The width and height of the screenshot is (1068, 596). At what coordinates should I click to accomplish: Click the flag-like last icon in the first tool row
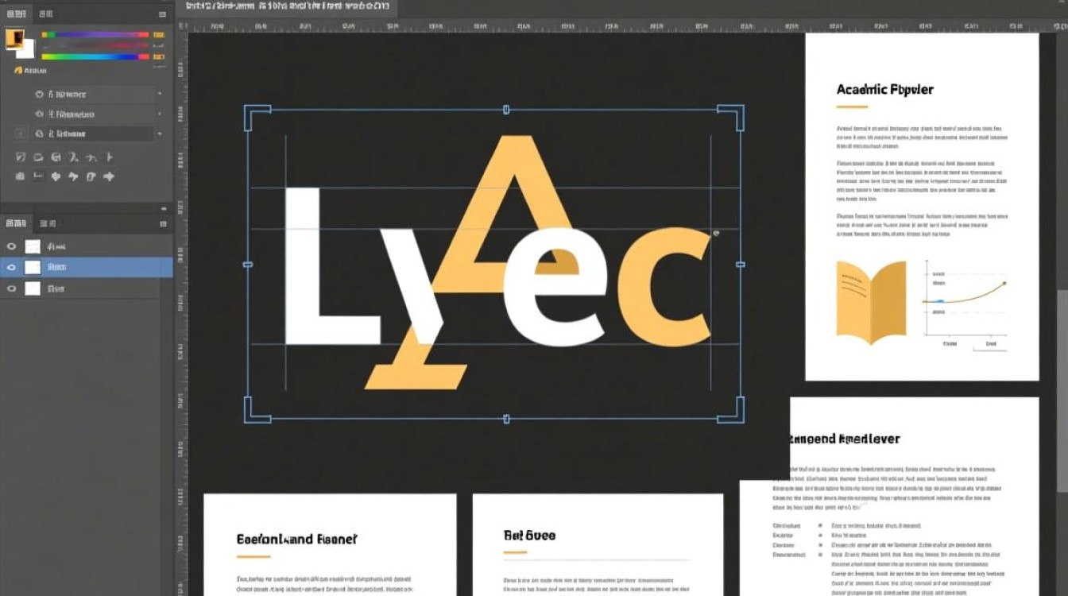tap(109, 157)
